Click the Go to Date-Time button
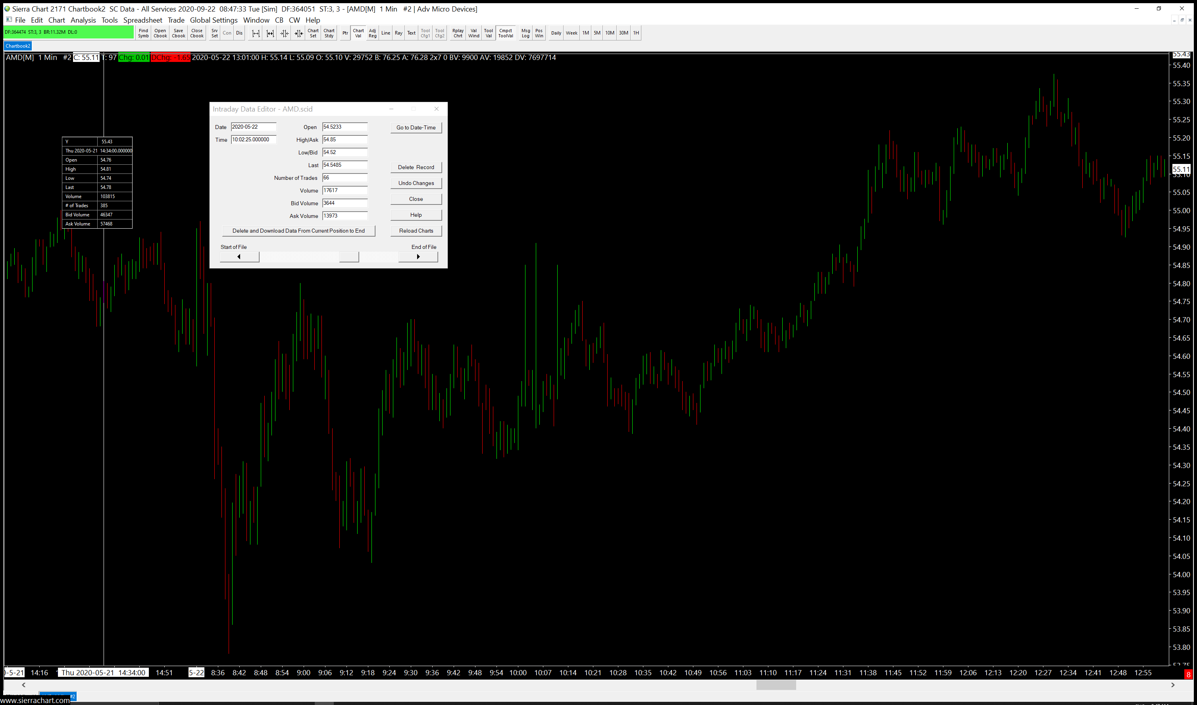The width and height of the screenshot is (1197, 705). (x=416, y=128)
